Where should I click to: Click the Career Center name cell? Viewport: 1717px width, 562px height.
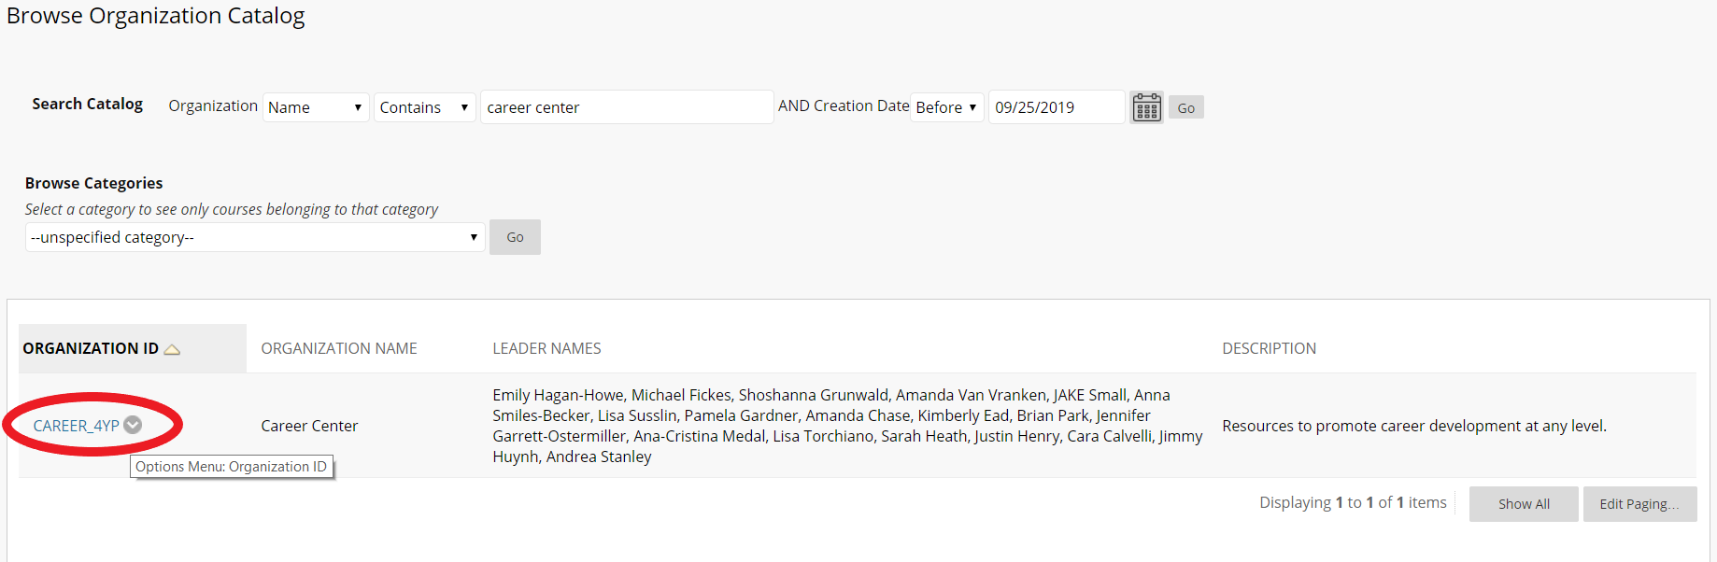coord(309,426)
